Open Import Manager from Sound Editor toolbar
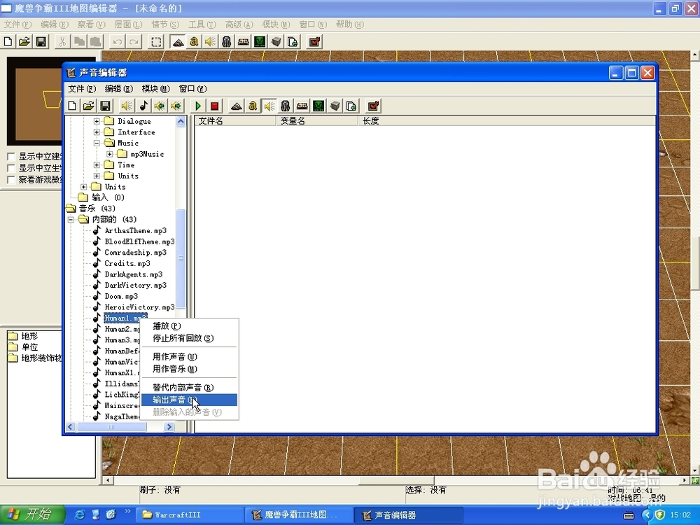Image resolution: width=700 pixels, height=525 pixels. tap(351, 106)
